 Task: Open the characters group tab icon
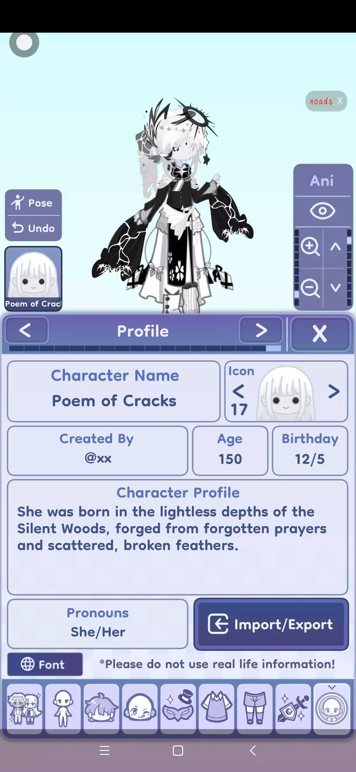[x=25, y=708]
